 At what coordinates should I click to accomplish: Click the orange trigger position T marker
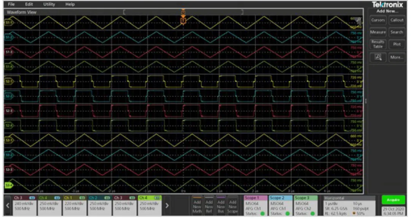(x=183, y=20)
